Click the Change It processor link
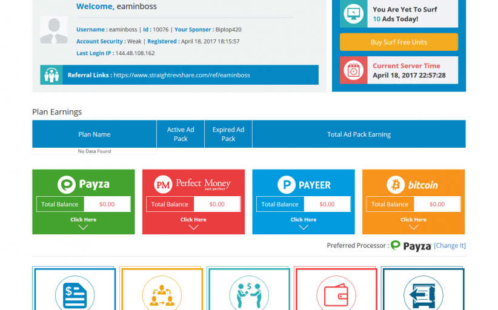Screen dimensions: 498x310 tap(450, 246)
